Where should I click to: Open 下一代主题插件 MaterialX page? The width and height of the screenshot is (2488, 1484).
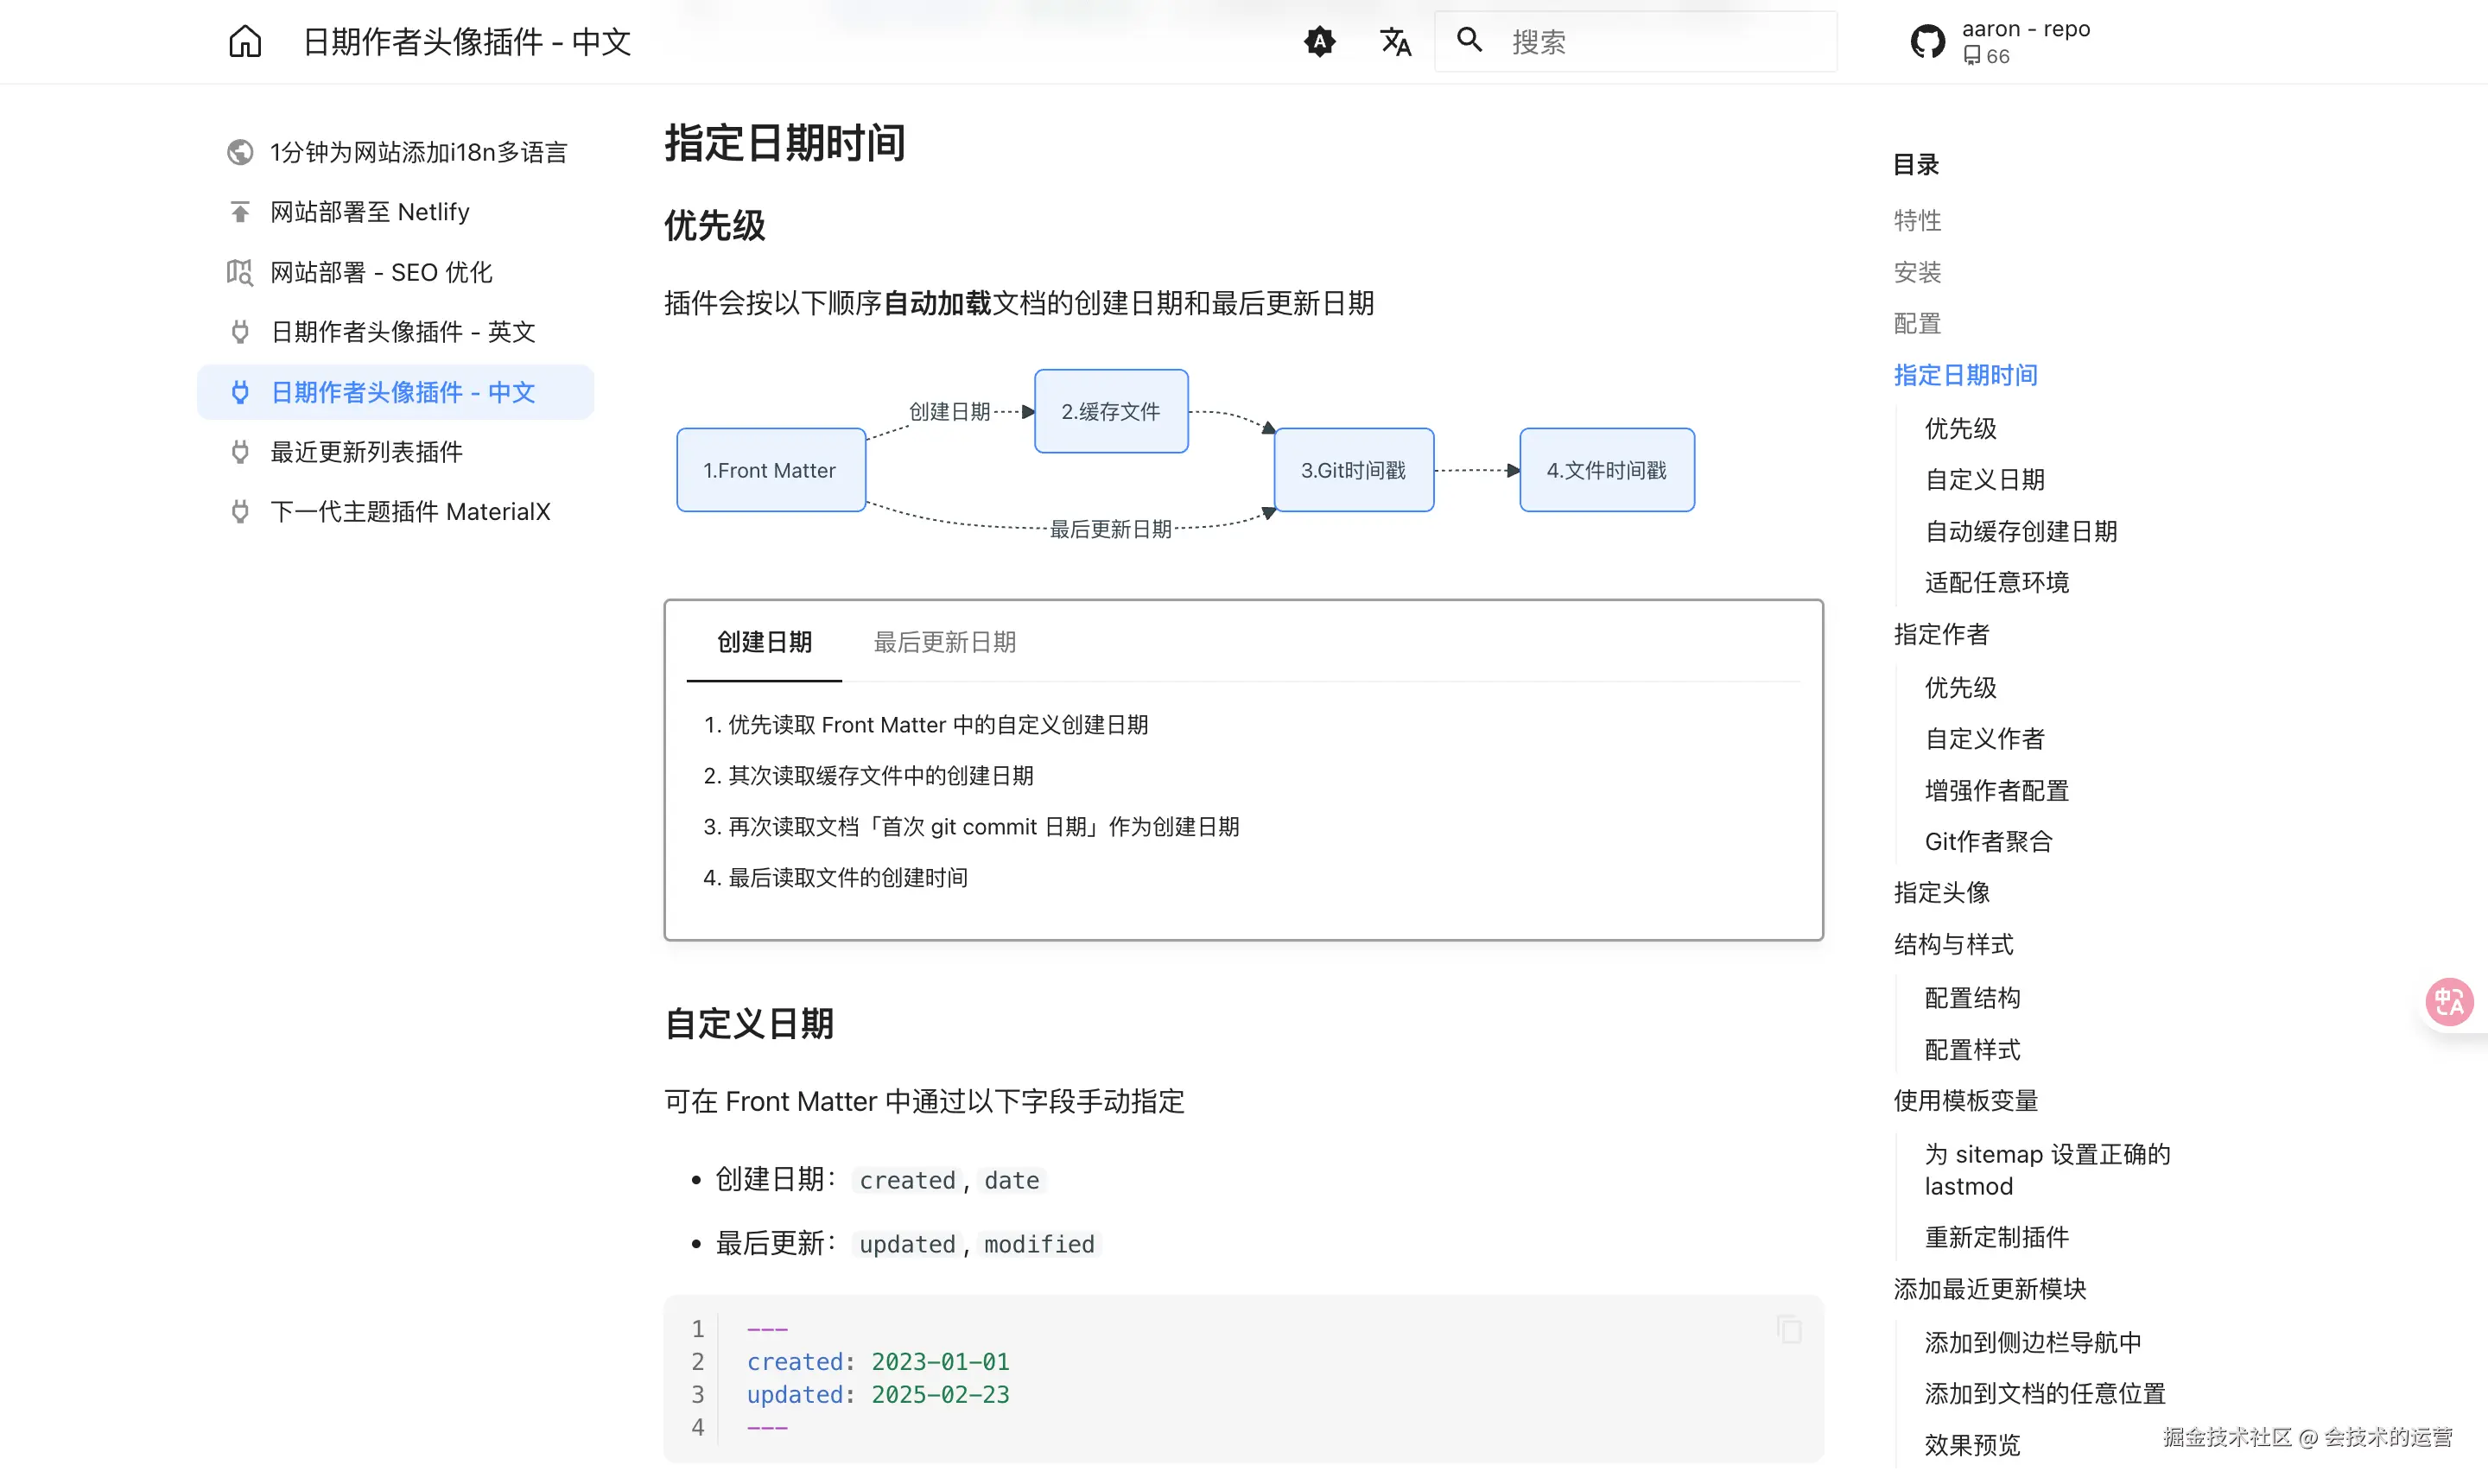point(410,512)
